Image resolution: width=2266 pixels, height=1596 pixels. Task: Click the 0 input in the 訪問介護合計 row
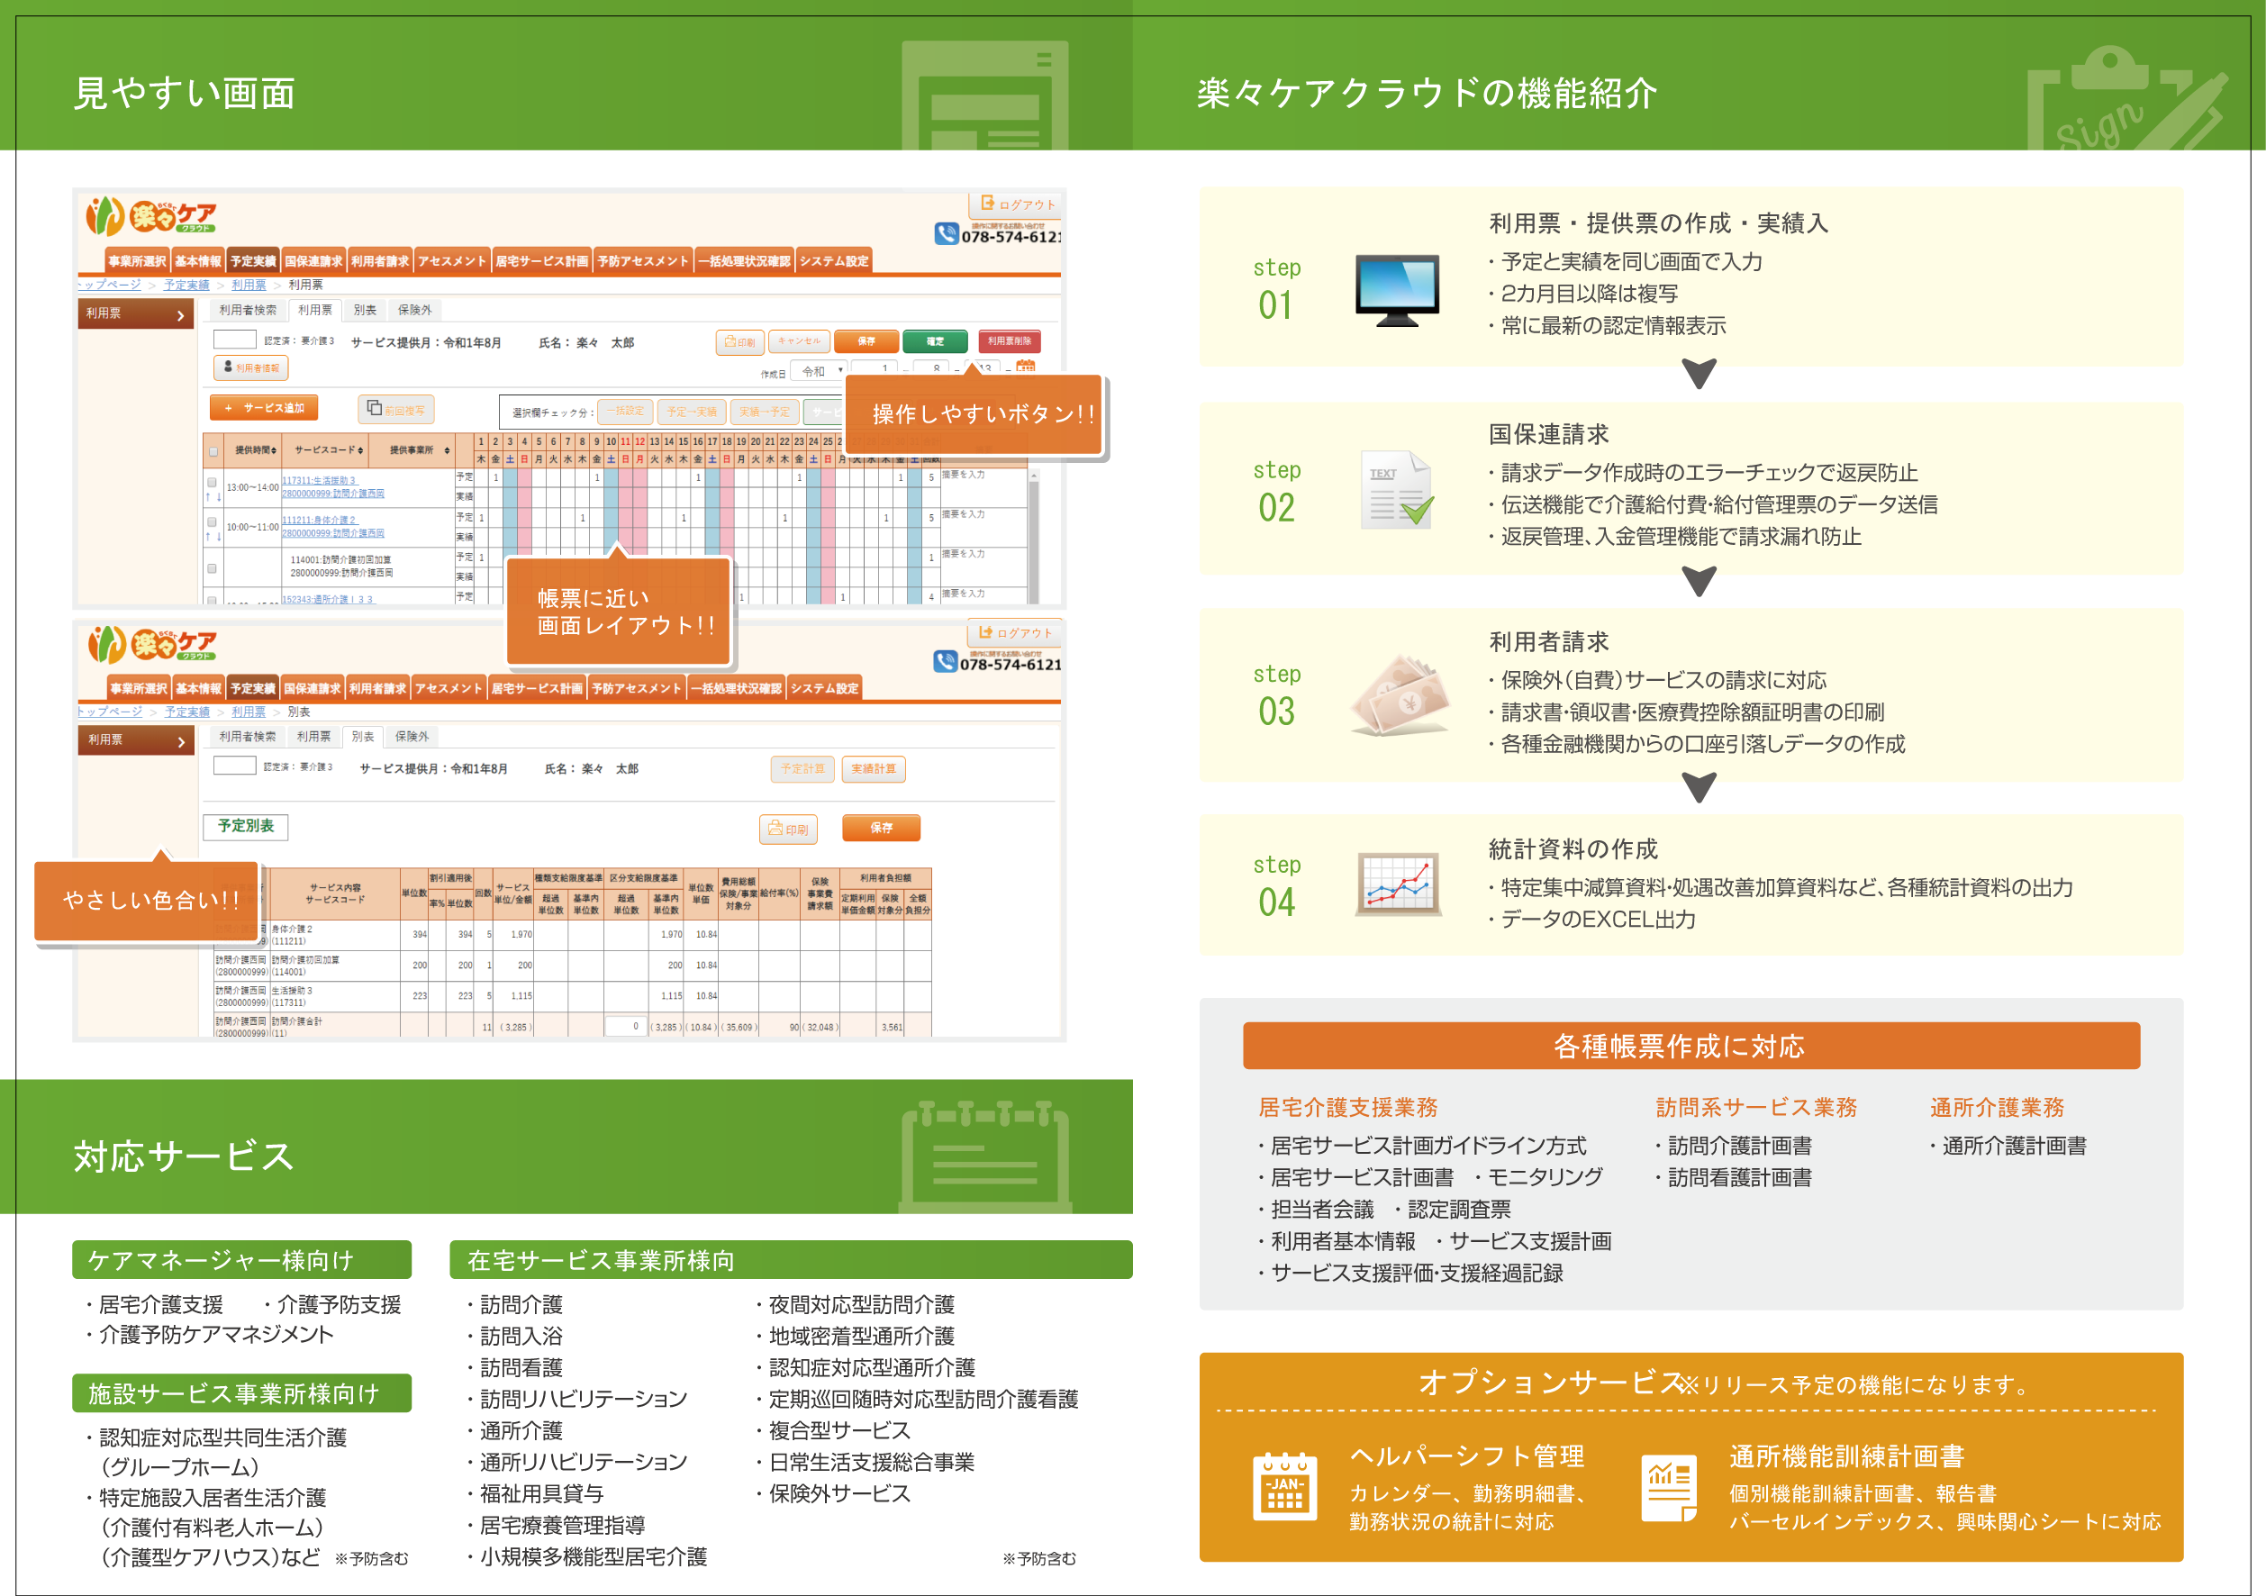[627, 1027]
